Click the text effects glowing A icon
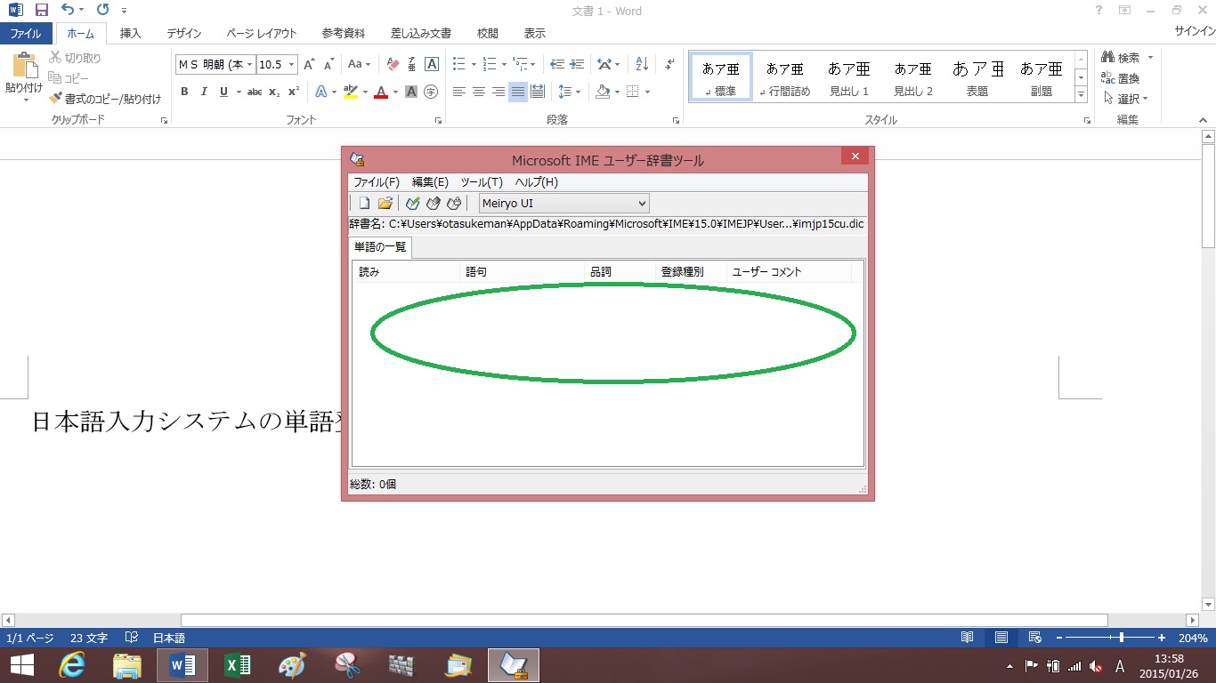This screenshot has height=683, width=1216. [321, 92]
